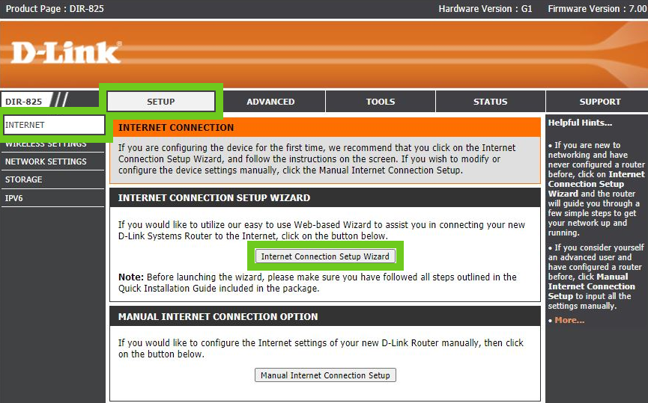Click the D-Link logo in the banner

66,52
